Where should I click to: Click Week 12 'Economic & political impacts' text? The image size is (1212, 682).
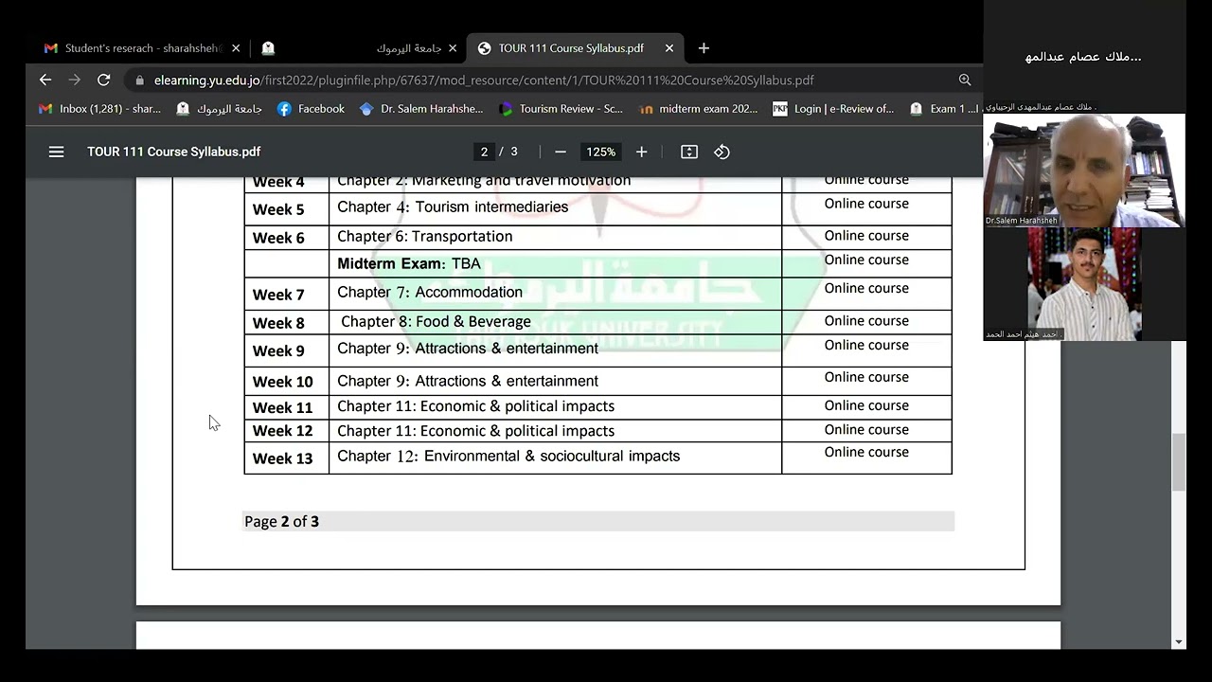[x=476, y=431]
